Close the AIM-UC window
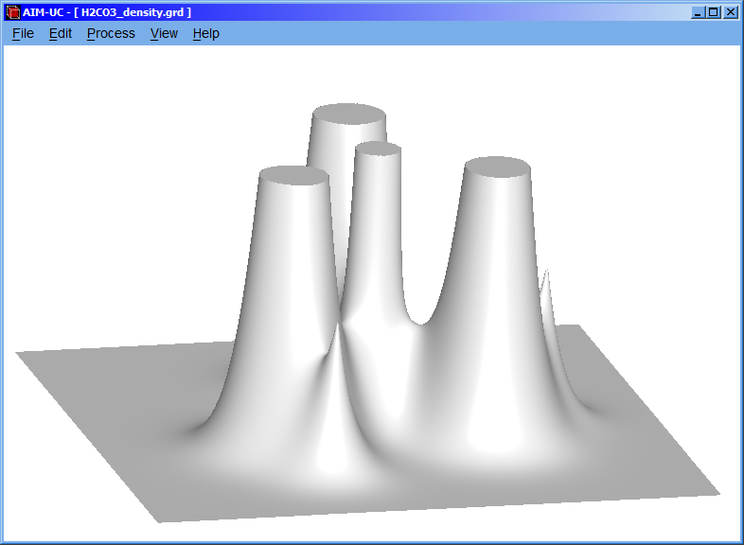The width and height of the screenshot is (744, 545). pos(731,12)
